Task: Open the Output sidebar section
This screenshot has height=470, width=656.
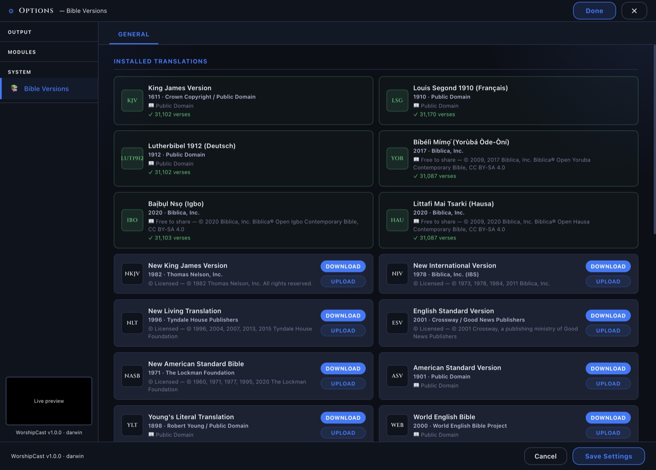Action: [x=49, y=32]
